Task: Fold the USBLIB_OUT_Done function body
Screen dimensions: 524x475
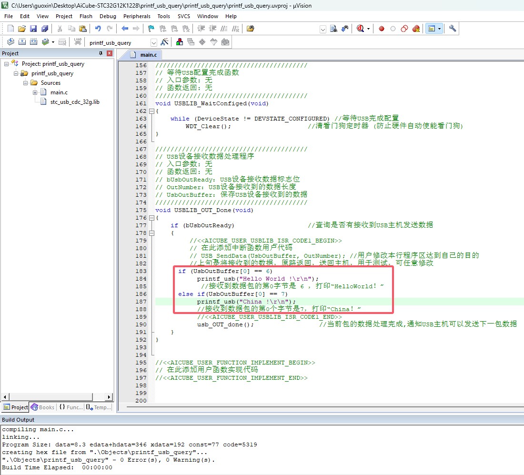Action: (x=151, y=218)
